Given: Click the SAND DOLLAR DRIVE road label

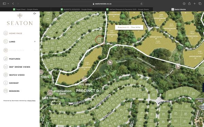Looking at the screenshot, I should [103, 101].
